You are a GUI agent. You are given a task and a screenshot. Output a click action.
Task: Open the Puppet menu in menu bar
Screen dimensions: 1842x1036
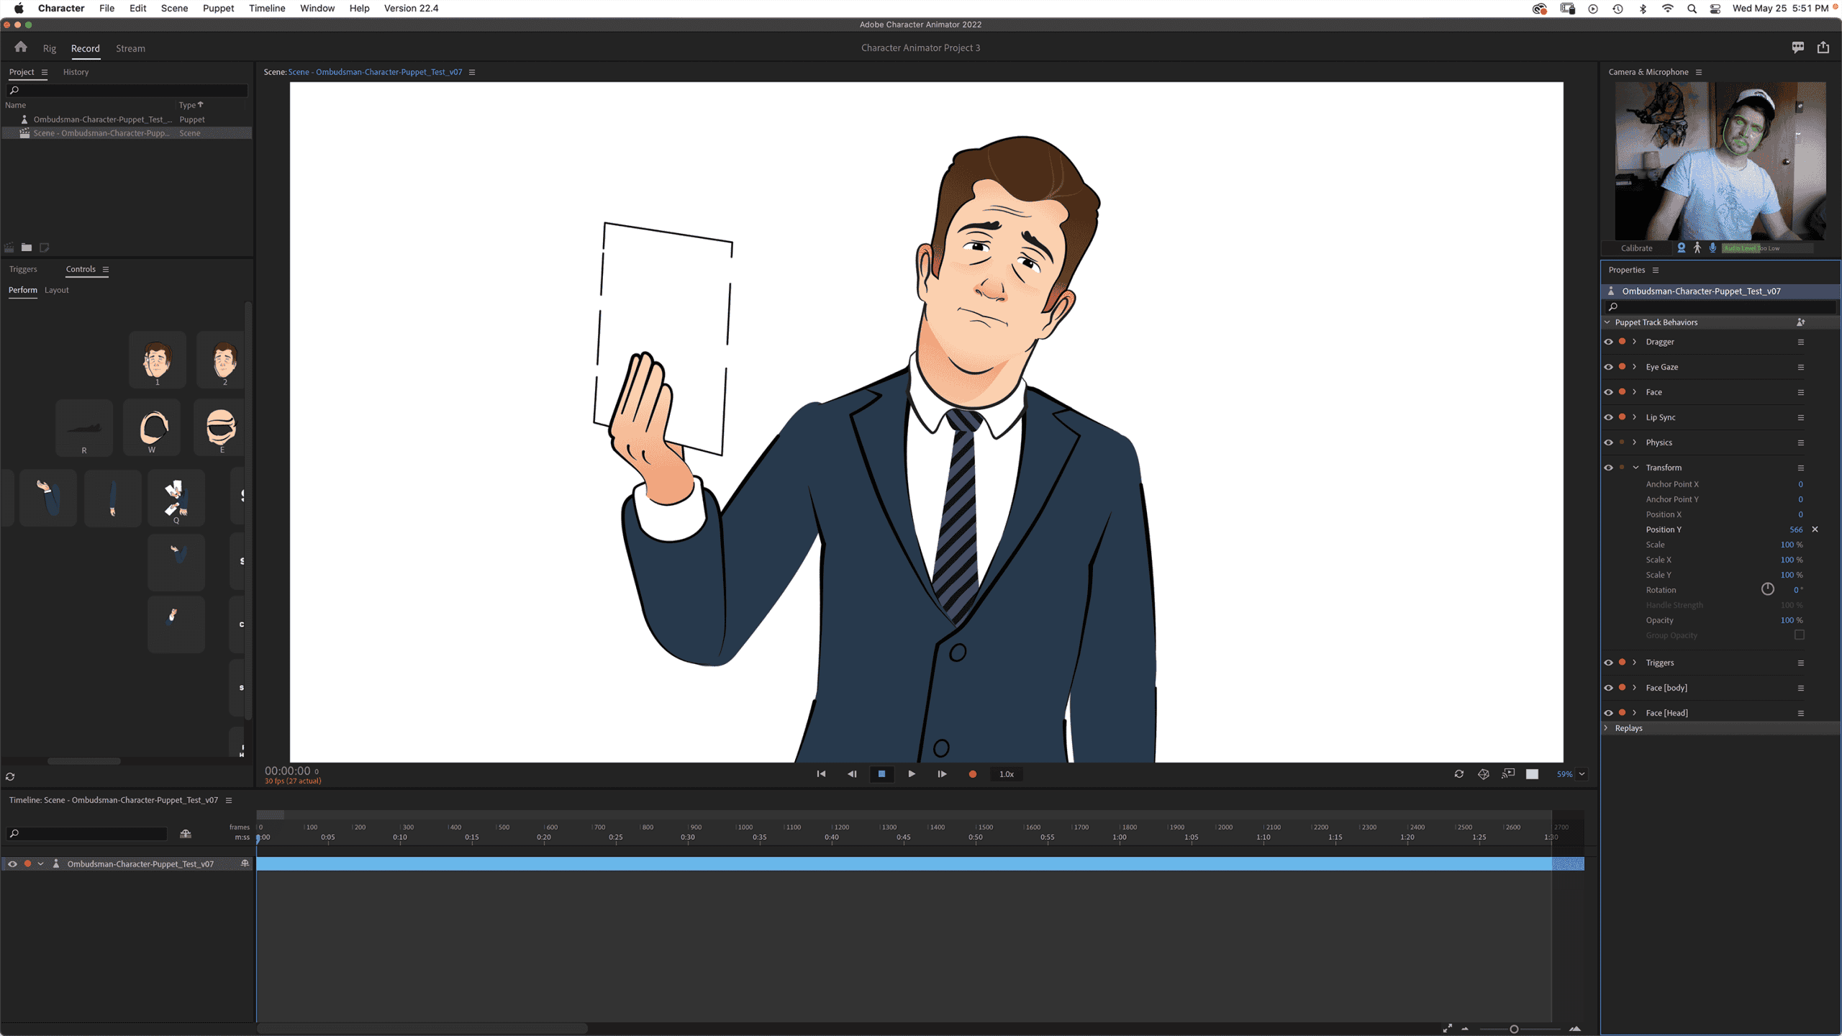[x=218, y=8]
